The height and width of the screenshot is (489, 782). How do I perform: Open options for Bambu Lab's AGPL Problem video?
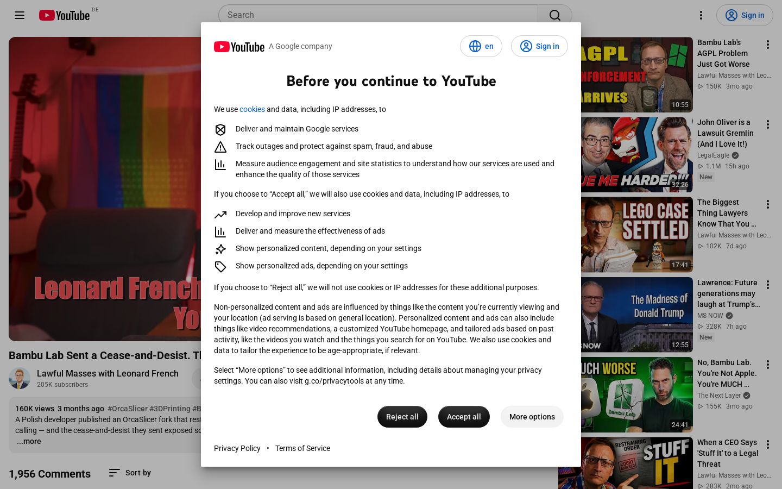[768, 45]
